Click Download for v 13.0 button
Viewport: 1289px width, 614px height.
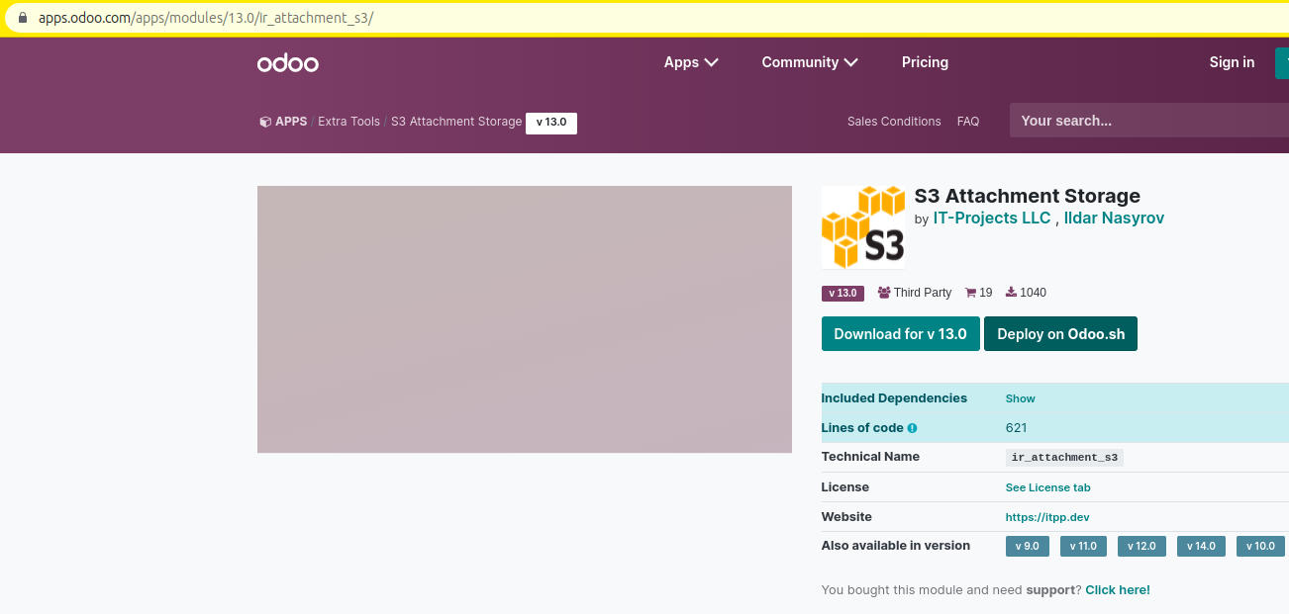click(x=900, y=334)
